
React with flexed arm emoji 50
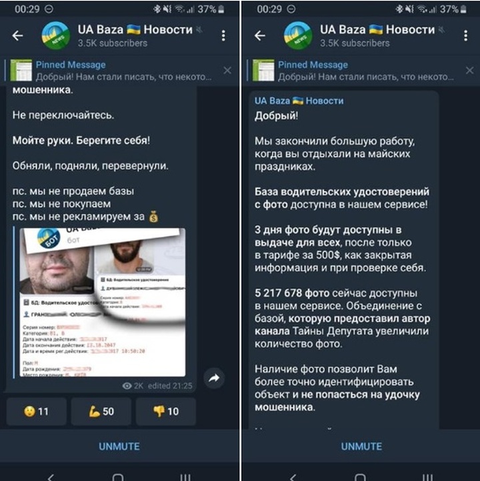(101, 412)
